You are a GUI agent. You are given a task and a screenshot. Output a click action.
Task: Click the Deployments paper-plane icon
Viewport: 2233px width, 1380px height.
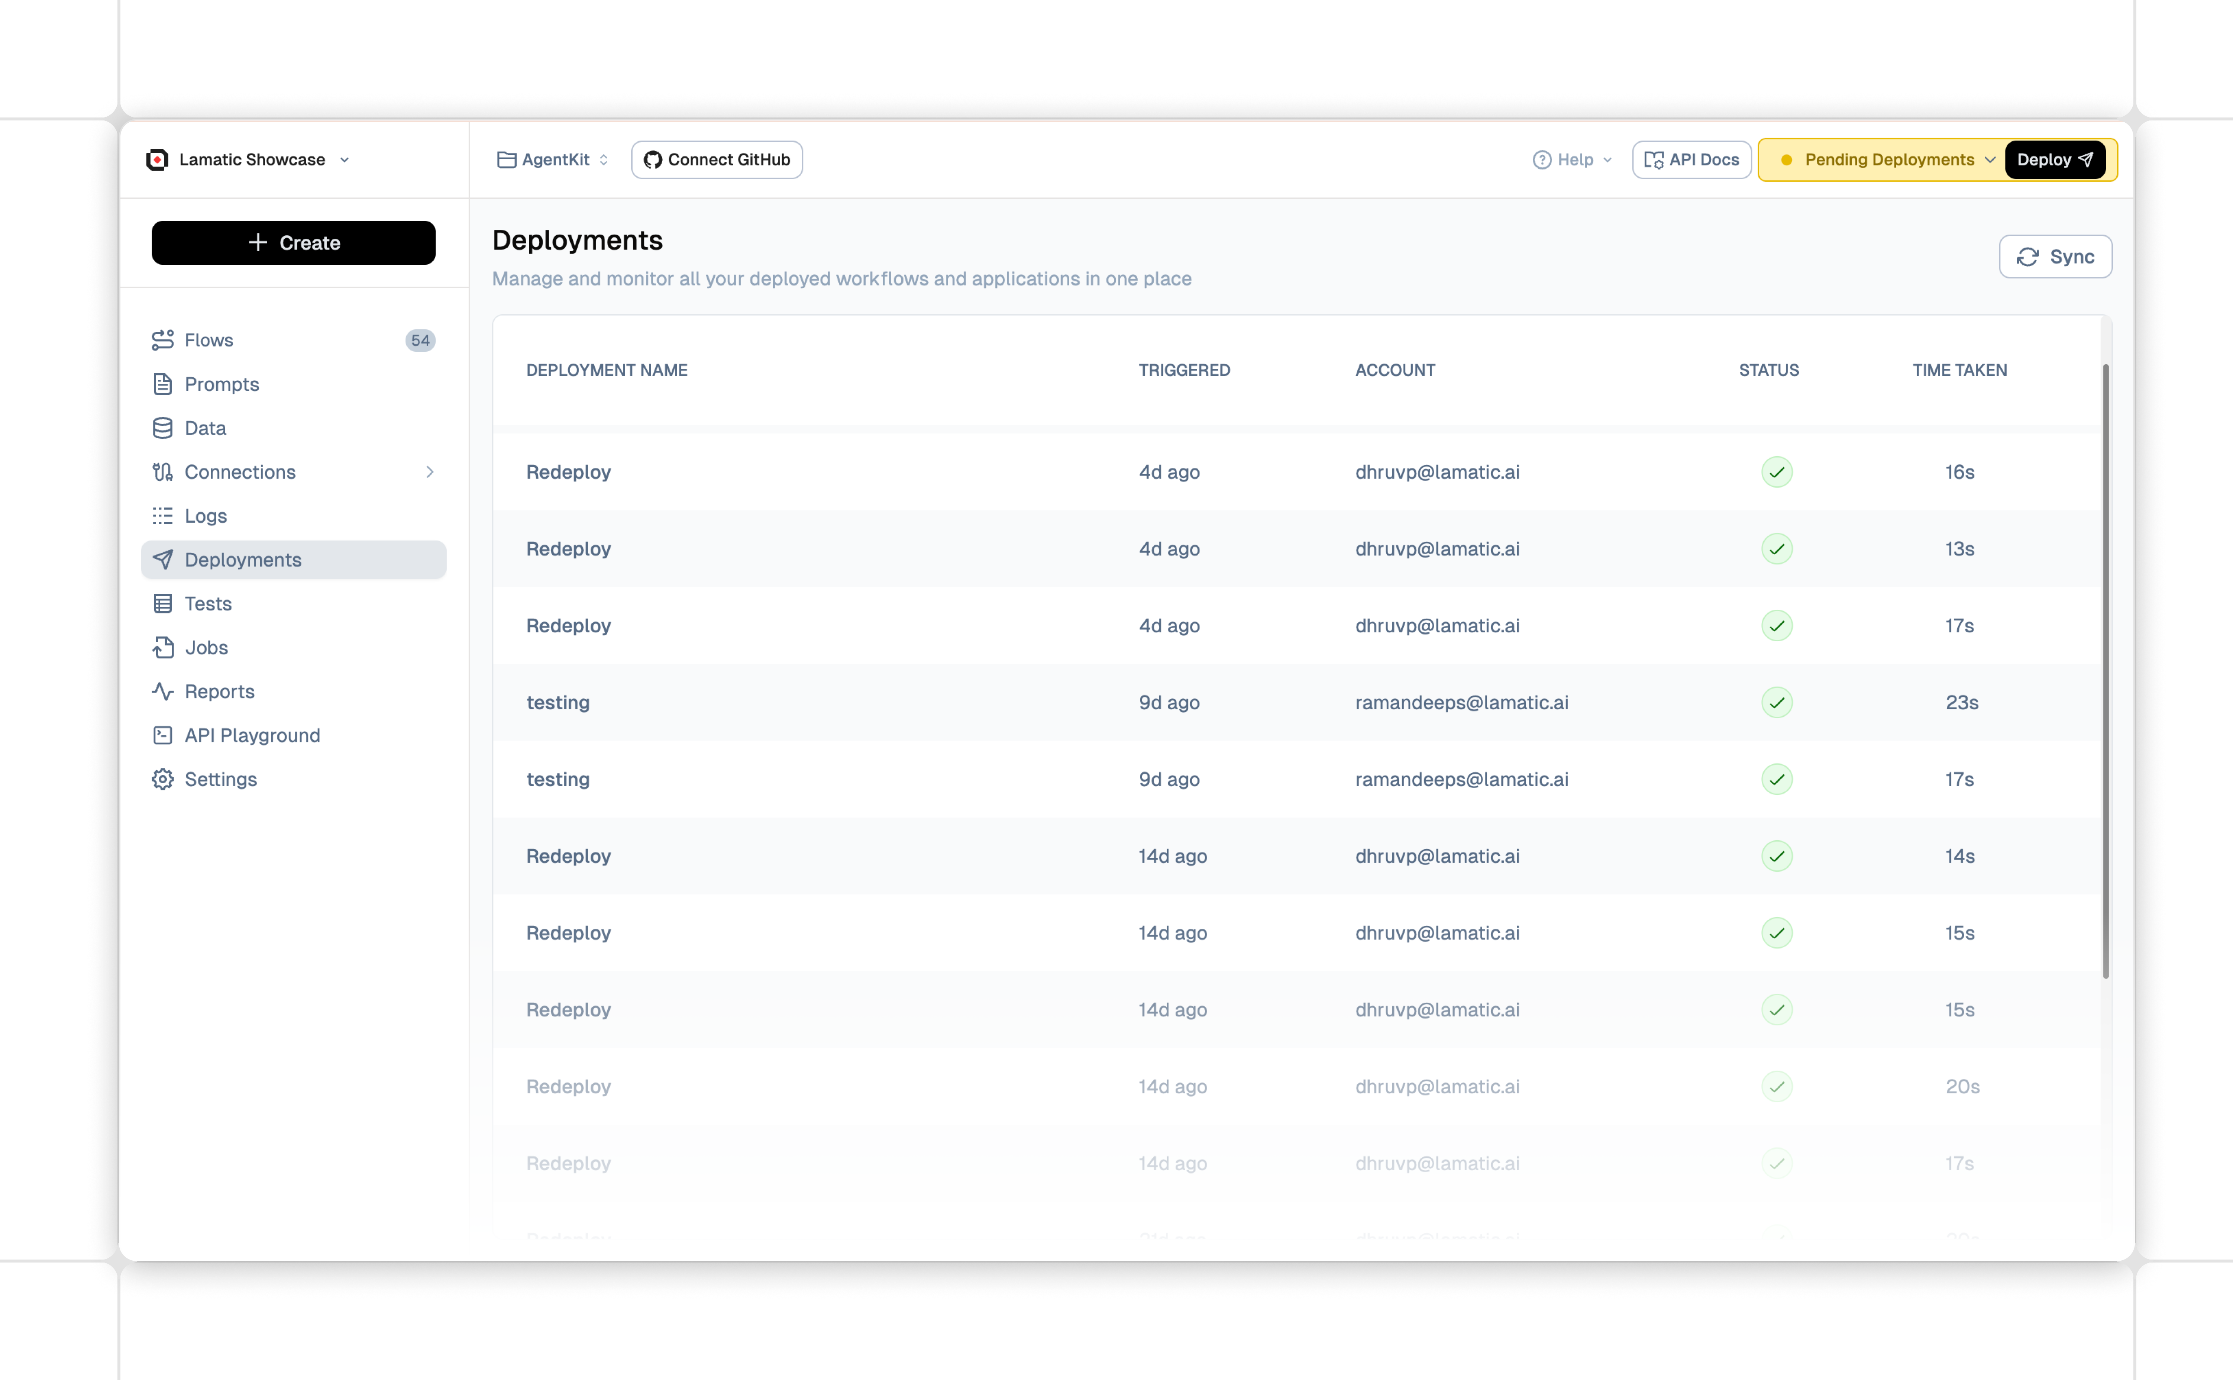(163, 560)
